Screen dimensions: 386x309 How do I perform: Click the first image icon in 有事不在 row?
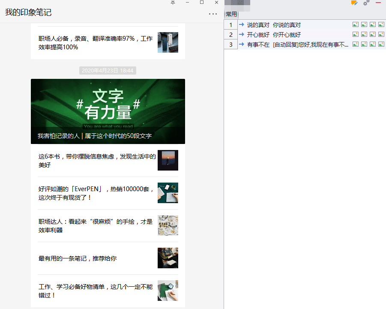[356, 44]
